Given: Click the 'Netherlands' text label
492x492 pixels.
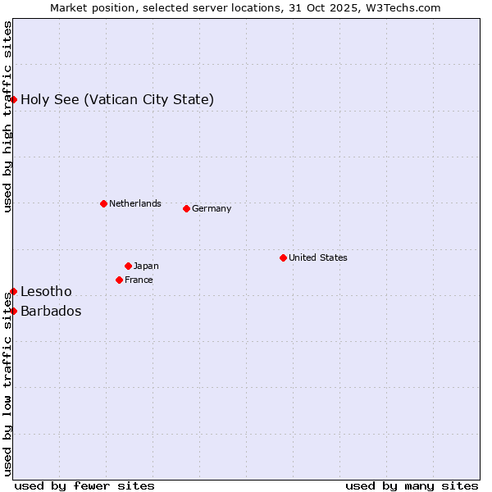Looking at the screenshot, I should click(x=134, y=203).
